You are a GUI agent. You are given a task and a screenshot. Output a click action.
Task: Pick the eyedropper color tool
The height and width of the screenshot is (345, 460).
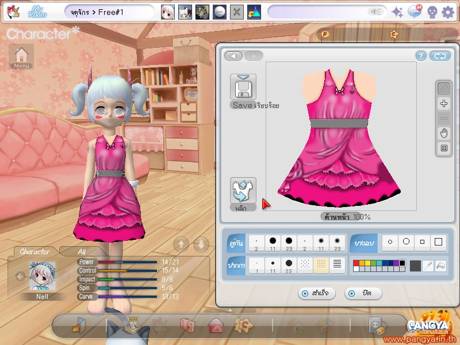point(428,266)
